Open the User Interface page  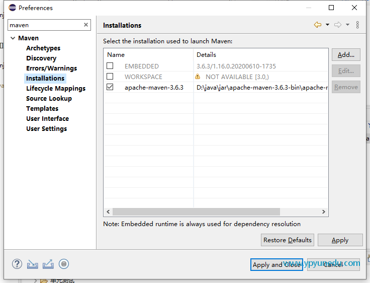point(47,119)
